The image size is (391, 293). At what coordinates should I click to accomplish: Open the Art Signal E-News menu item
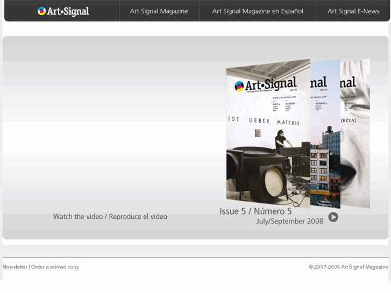353,11
